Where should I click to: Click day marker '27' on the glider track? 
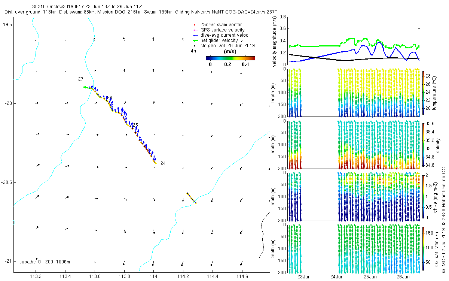tap(81, 79)
